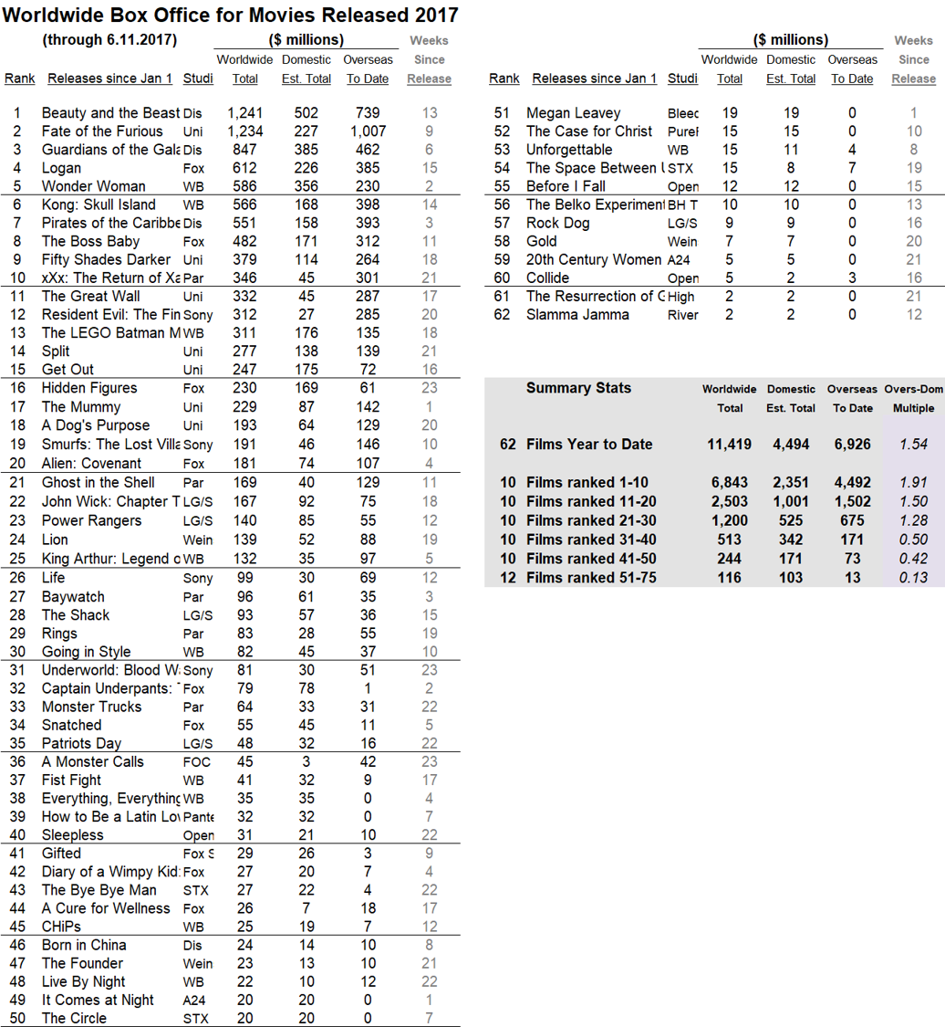Click "Hidden Figures" in the ranking
This screenshot has width=945, height=1027.
pos(89,388)
